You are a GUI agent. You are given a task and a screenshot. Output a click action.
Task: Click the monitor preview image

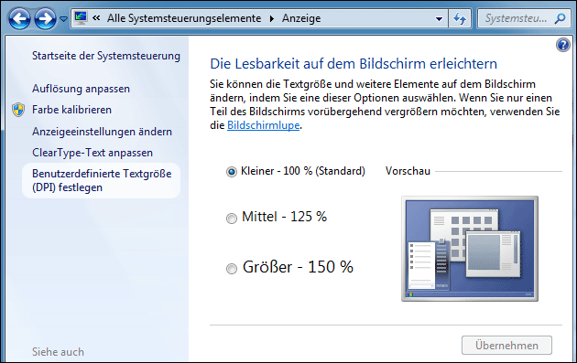coord(470,249)
